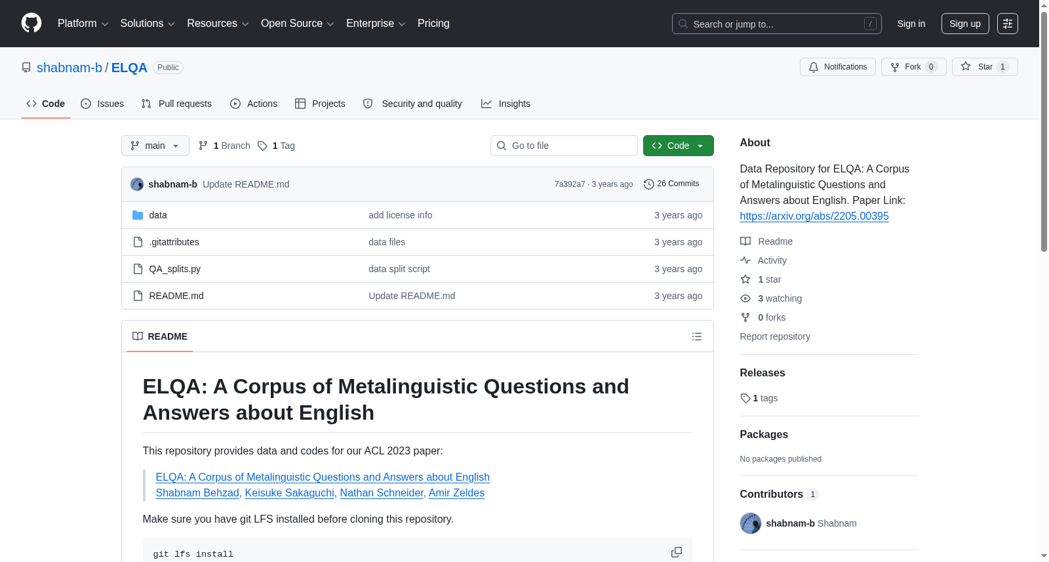1049x562 pixels.
Task: Open the Releases heading link
Action: click(762, 372)
